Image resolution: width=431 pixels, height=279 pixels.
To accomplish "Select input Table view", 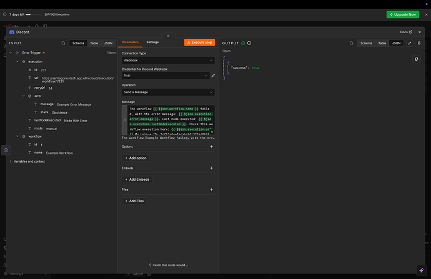I will tap(94, 43).
